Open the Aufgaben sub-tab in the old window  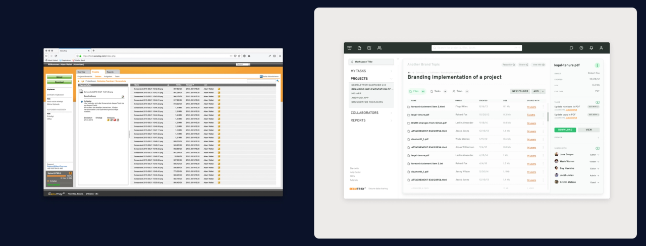coord(107,77)
